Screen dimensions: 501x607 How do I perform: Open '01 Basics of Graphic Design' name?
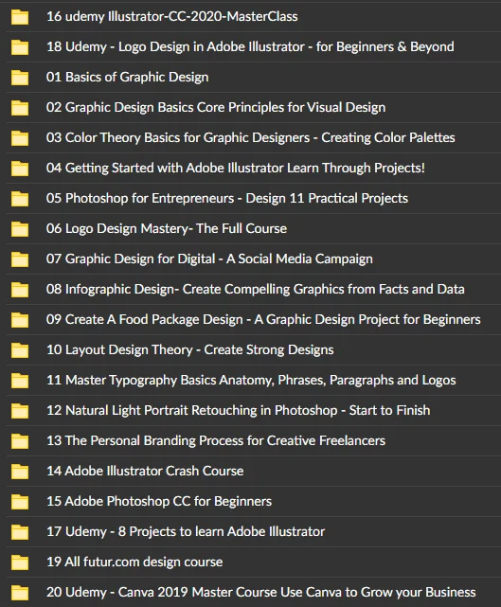[127, 77]
